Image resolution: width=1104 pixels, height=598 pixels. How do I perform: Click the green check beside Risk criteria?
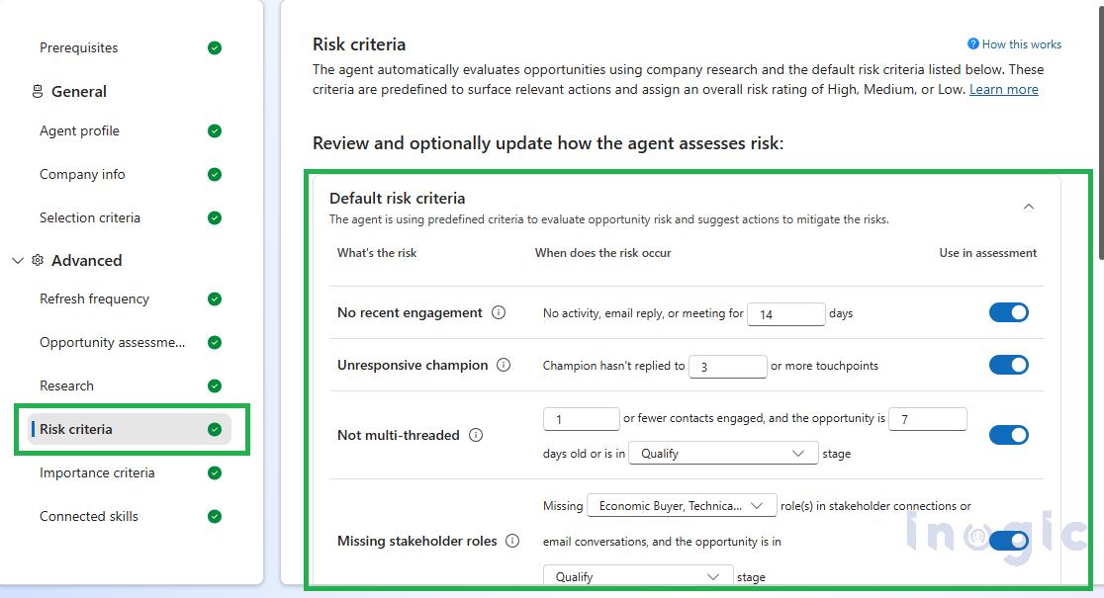coord(215,430)
